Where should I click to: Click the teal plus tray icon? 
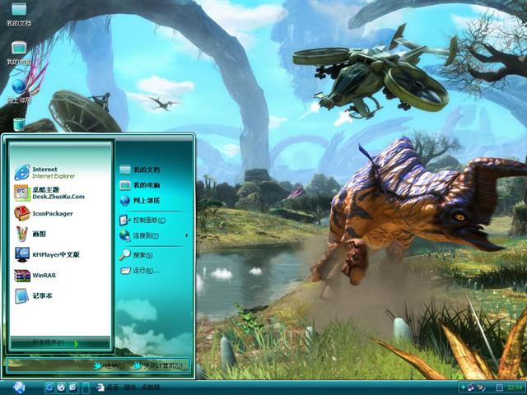point(463,388)
